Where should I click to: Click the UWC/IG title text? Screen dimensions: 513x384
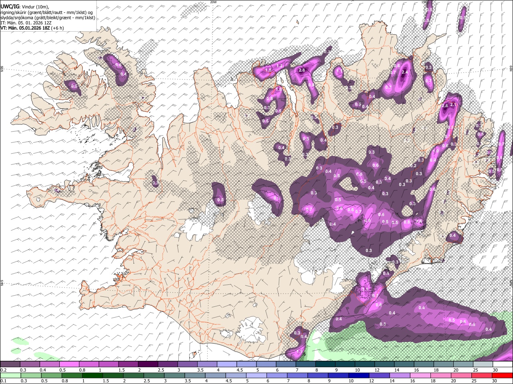click(x=10, y=7)
